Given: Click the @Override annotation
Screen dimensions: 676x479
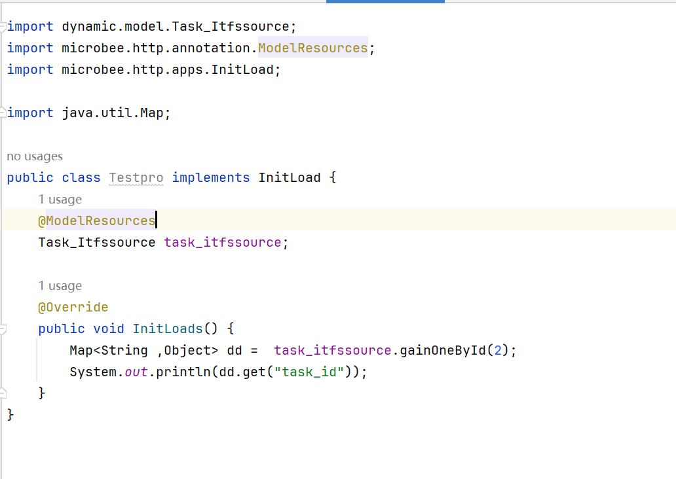Looking at the screenshot, I should click(x=73, y=308).
